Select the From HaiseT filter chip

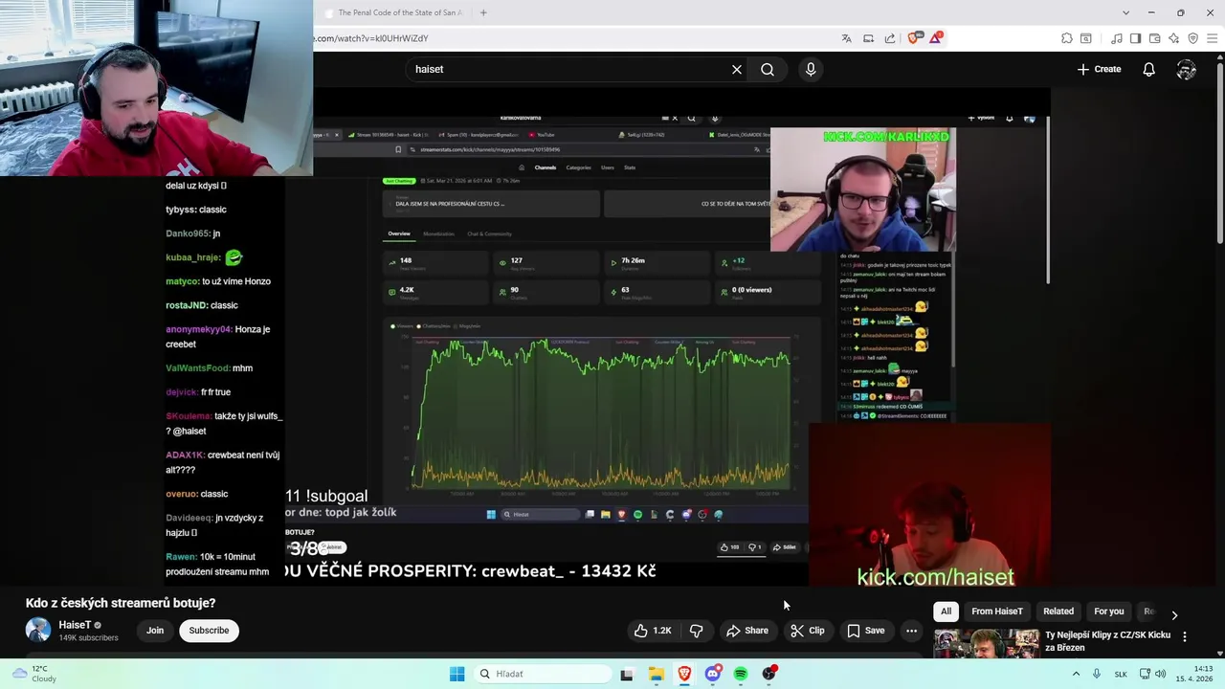click(x=997, y=611)
